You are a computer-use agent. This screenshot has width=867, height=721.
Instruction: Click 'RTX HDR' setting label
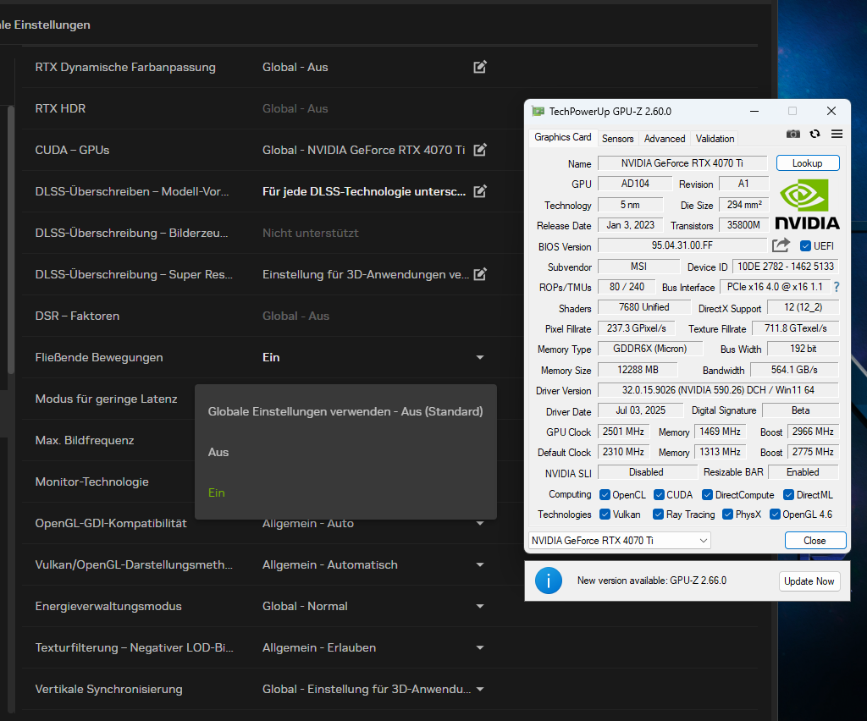tap(60, 108)
